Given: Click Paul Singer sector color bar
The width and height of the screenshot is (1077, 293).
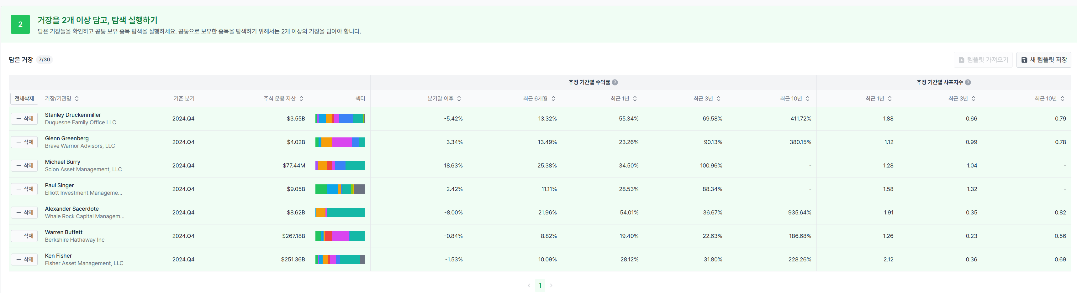Looking at the screenshot, I should (x=340, y=189).
